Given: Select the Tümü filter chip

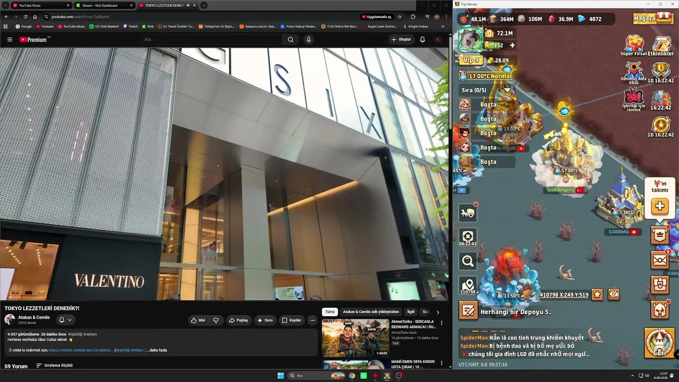Looking at the screenshot, I should coord(330,312).
